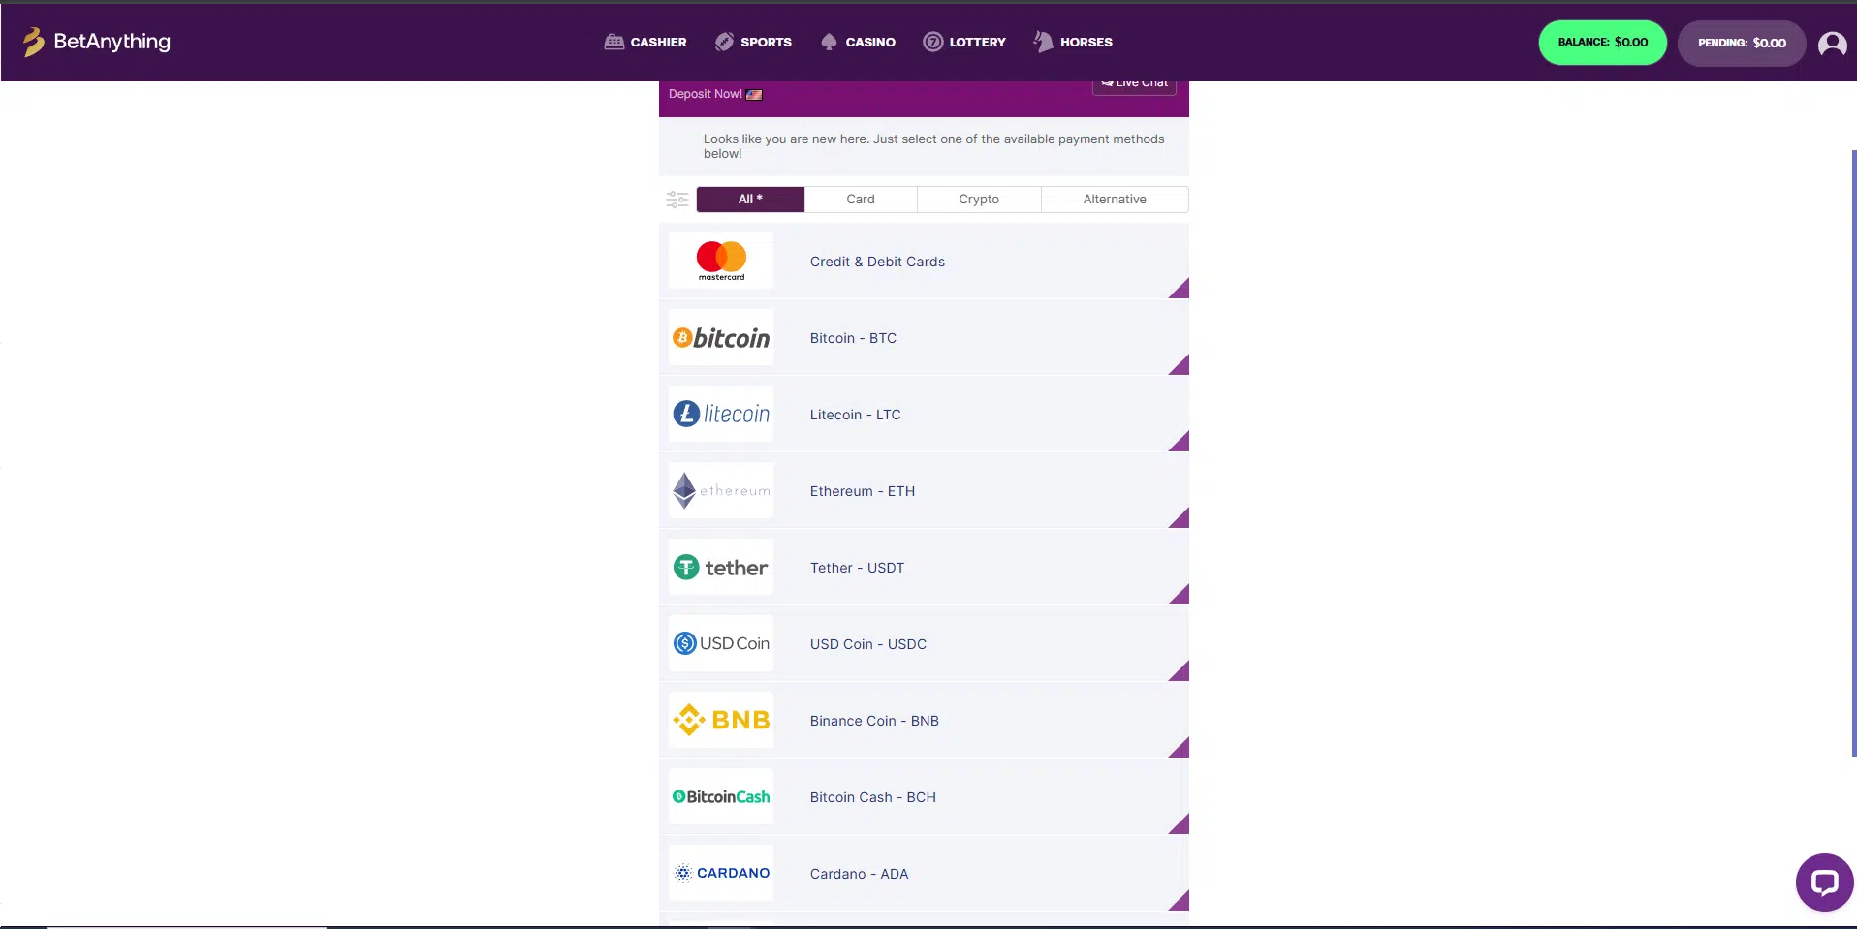Switch to the Crypto tab
The image size is (1857, 929).
(x=979, y=199)
